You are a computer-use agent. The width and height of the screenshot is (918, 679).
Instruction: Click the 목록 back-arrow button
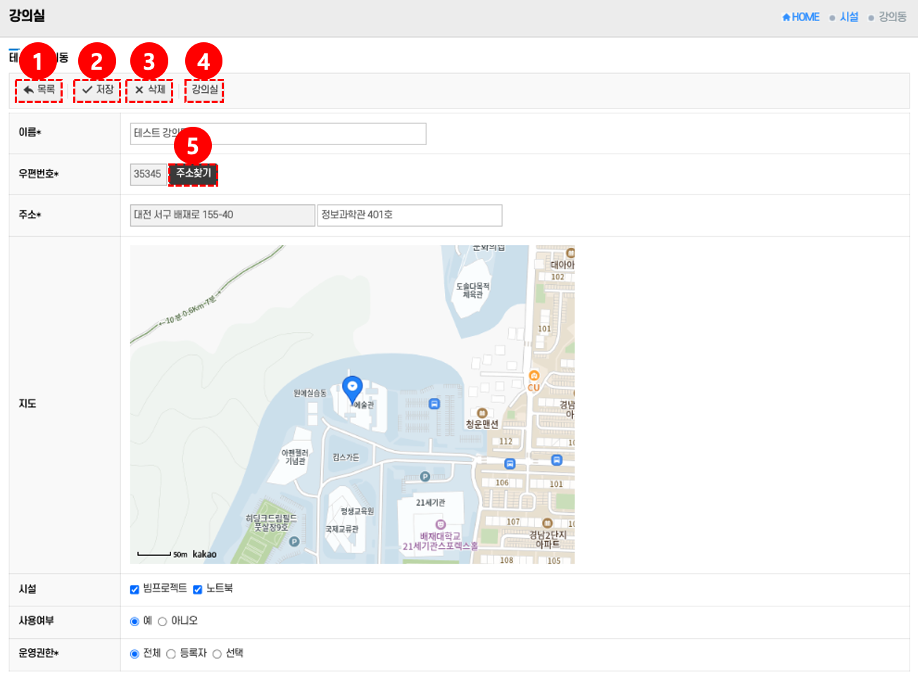click(x=39, y=90)
